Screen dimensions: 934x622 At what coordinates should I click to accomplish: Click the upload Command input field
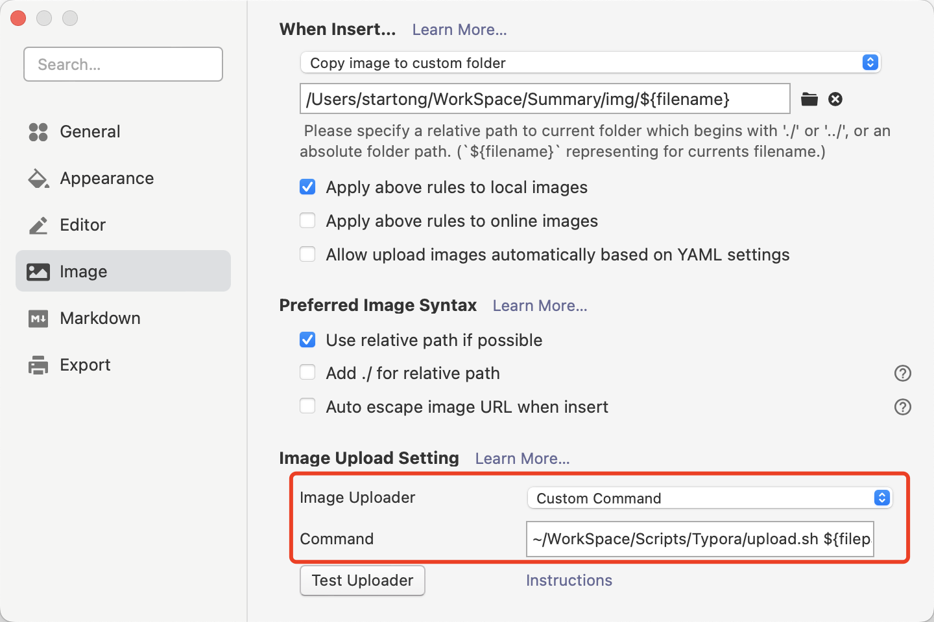click(x=700, y=539)
